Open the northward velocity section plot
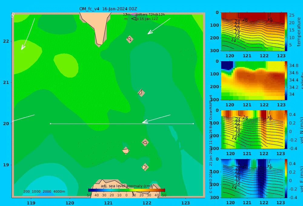303x206 pixels. 253,129
